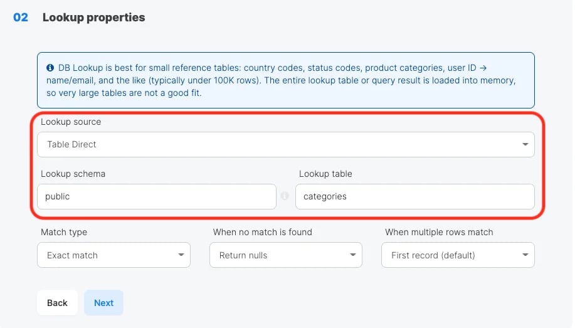This screenshot has height=328, width=575.
Task: Click the step number 02
Action: 21,17
